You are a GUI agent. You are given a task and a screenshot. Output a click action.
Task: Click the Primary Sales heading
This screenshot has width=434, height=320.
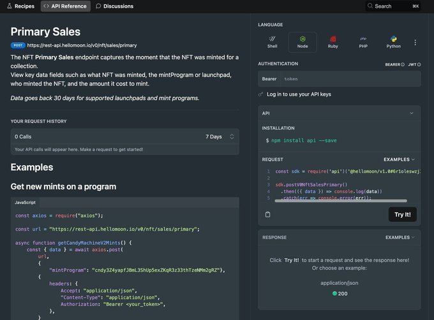click(45, 31)
